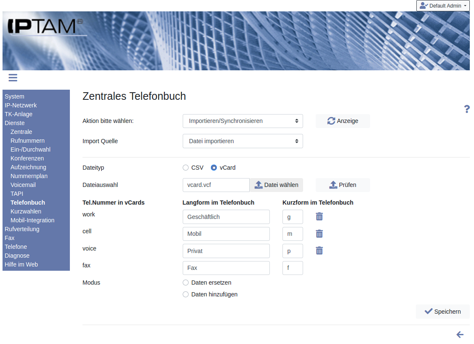
Task: Select the CSV file type
Action: coord(186,168)
